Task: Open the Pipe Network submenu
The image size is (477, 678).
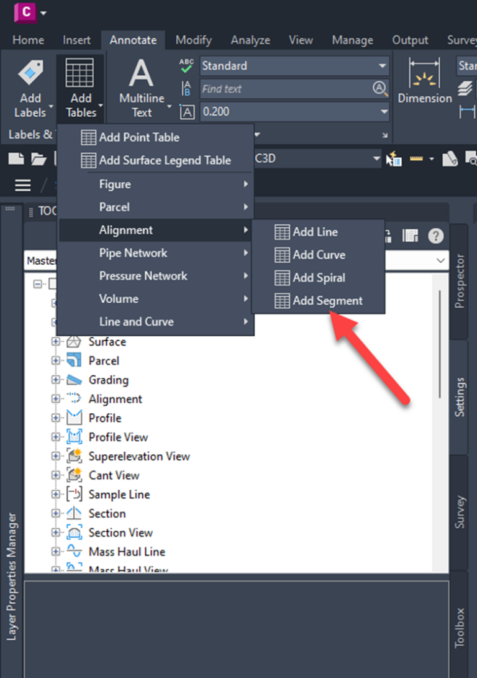Action: coord(155,253)
